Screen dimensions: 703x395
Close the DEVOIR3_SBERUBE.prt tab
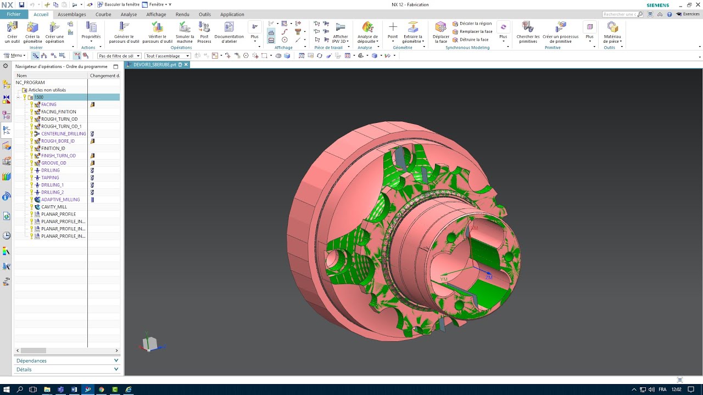coord(186,65)
